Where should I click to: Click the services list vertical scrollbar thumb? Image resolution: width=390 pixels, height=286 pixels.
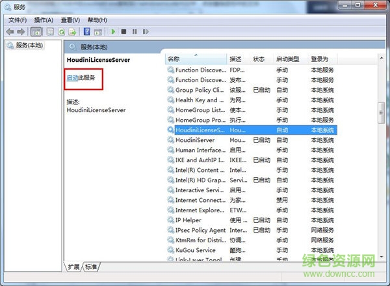coord(382,113)
